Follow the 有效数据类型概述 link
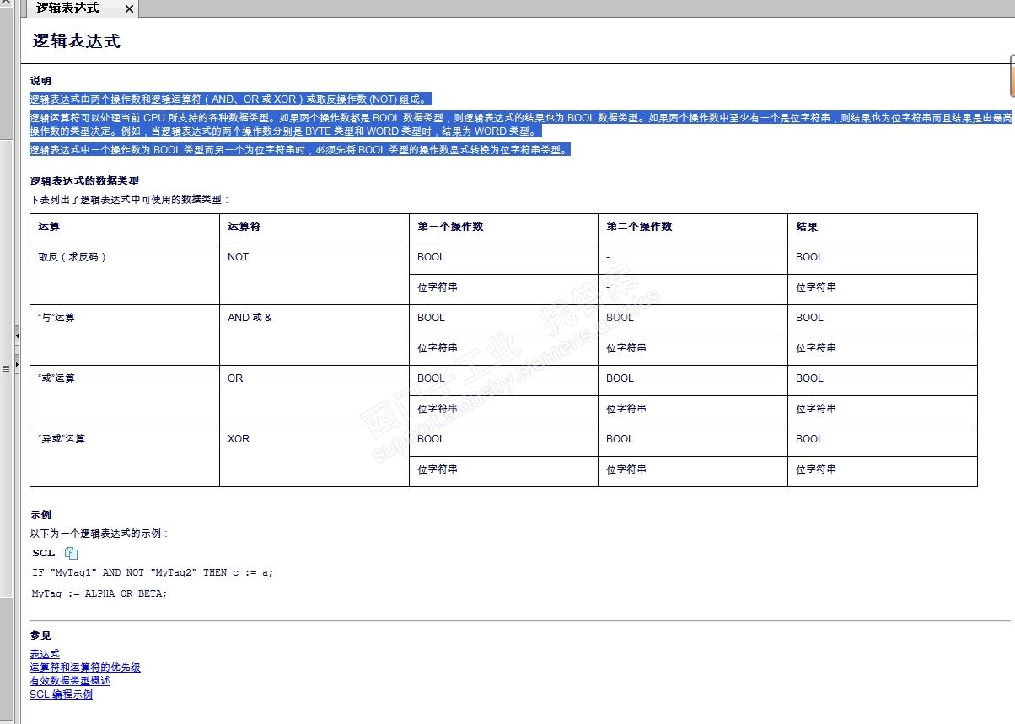1015x724 pixels. click(70, 681)
